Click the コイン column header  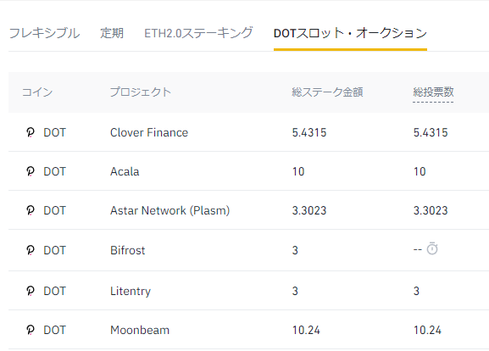pos(37,92)
